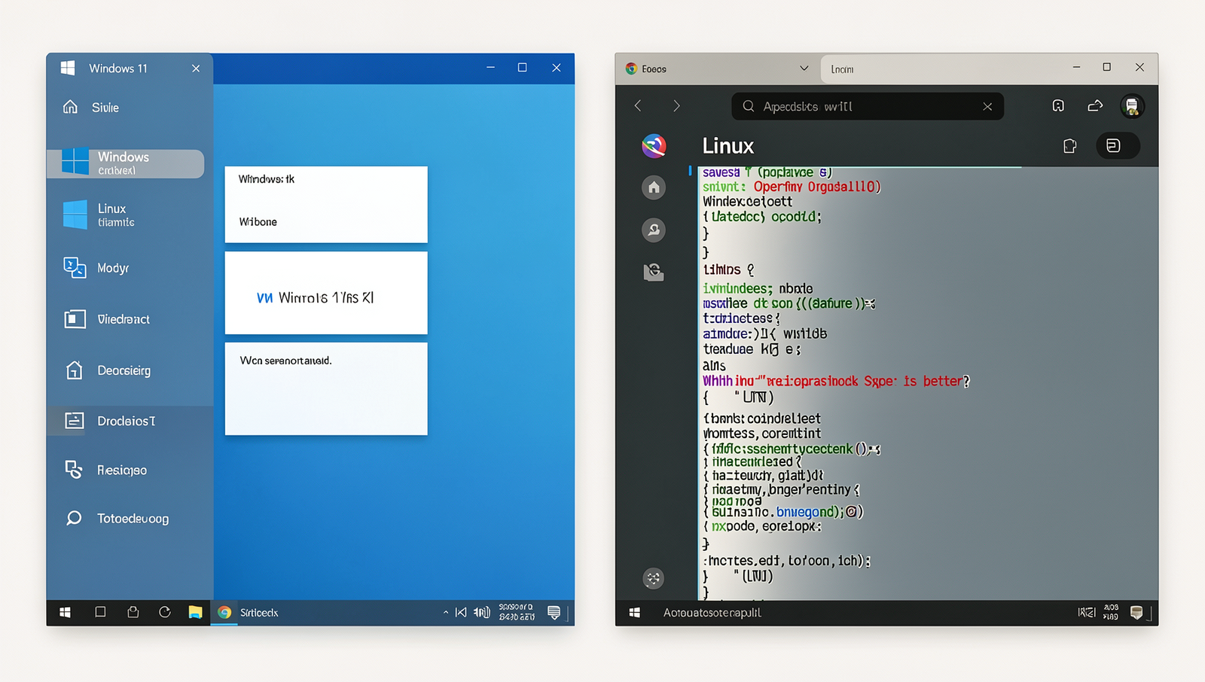1205x682 pixels.
Task: Clear the search field with X
Action: [x=987, y=107]
